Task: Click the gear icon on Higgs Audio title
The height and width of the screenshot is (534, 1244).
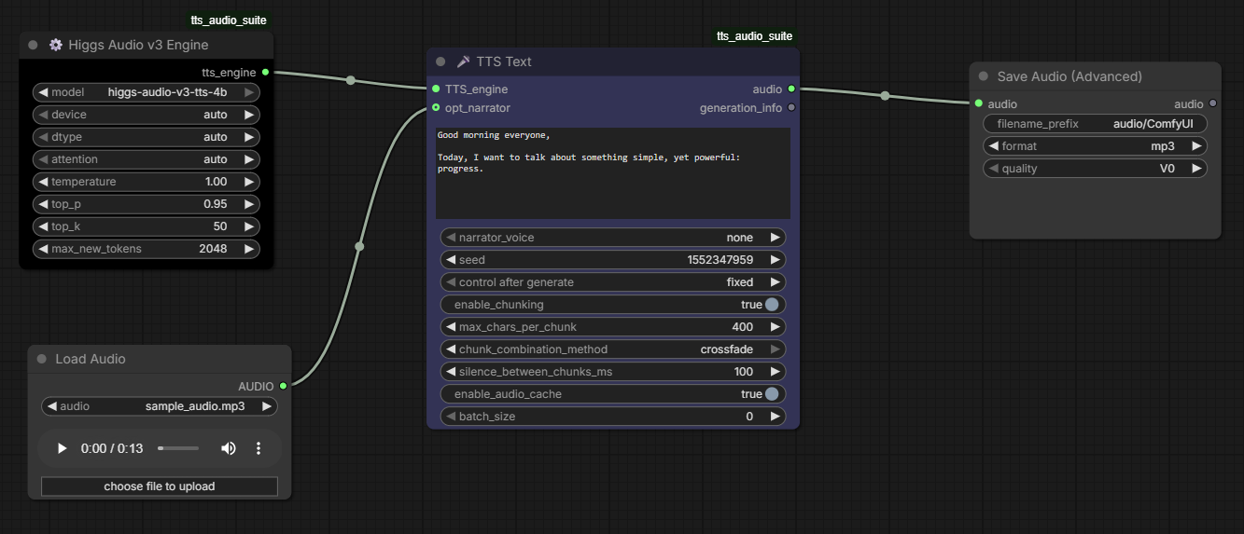Action: tap(56, 45)
